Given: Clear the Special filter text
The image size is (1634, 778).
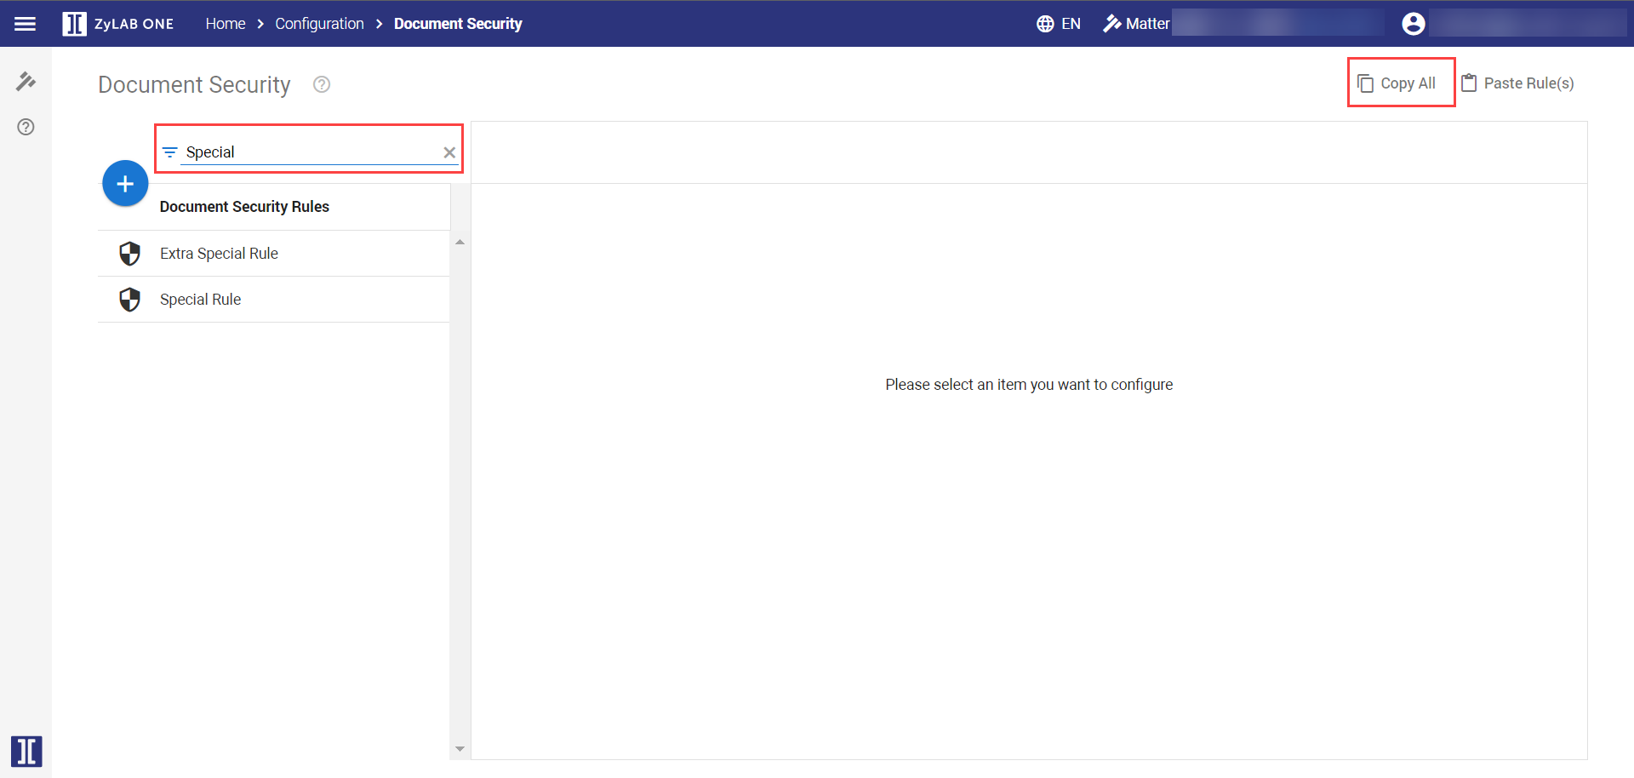Looking at the screenshot, I should 449,152.
